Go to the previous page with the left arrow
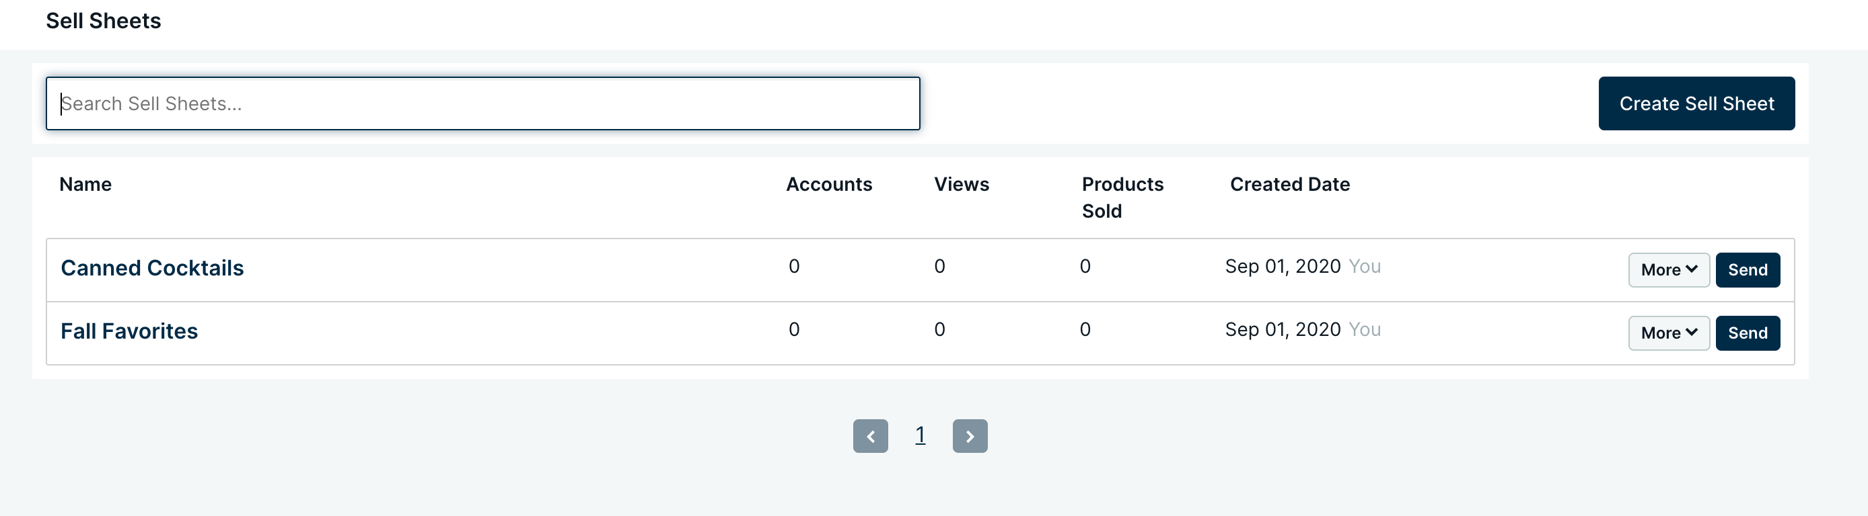Screen dimensions: 1868x516 (870, 435)
